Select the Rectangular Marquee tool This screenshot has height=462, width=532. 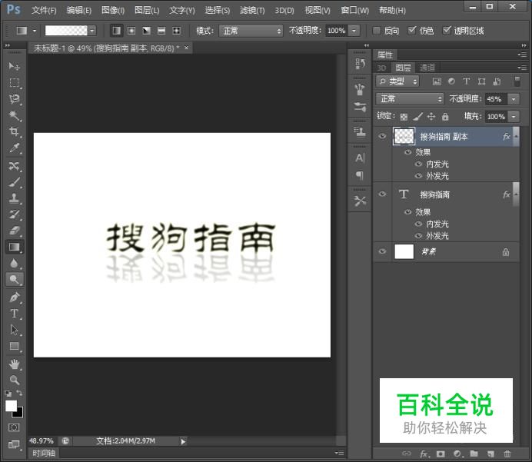pos(14,82)
